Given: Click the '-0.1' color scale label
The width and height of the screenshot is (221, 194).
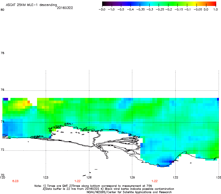Looking at the screenshot, I should point(188,10).
